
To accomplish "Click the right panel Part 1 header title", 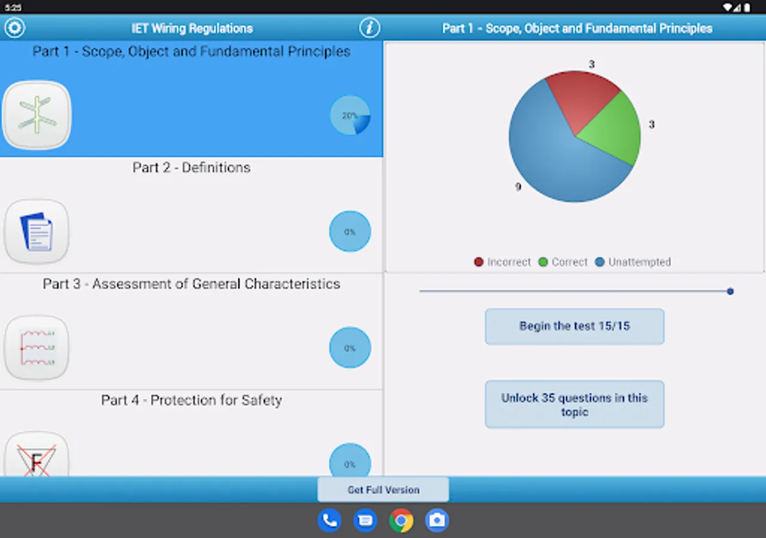I will 577,28.
